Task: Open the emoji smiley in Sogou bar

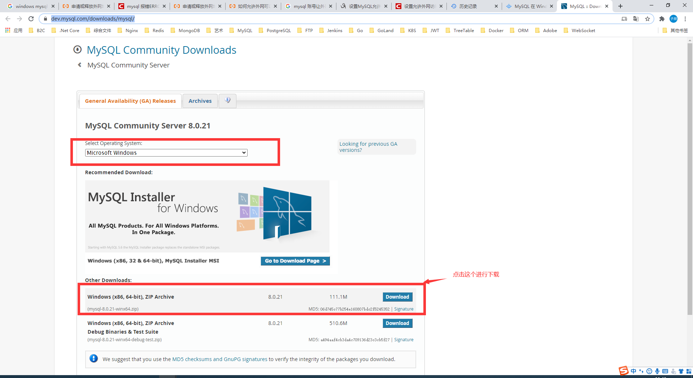Action: [x=649, y=371]
